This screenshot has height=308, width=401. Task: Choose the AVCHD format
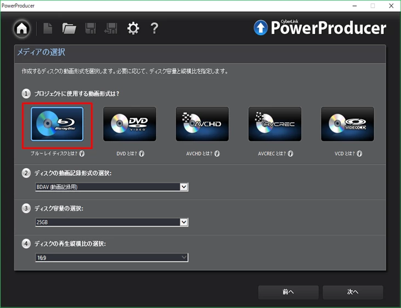202,124
